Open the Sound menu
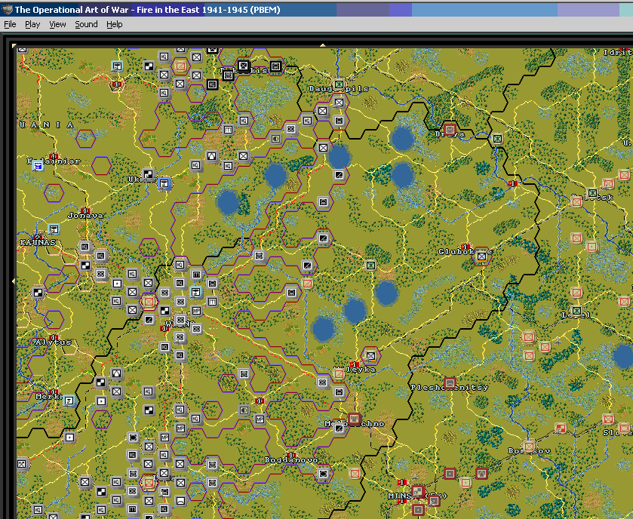633x519 pixels. [86, 24]
